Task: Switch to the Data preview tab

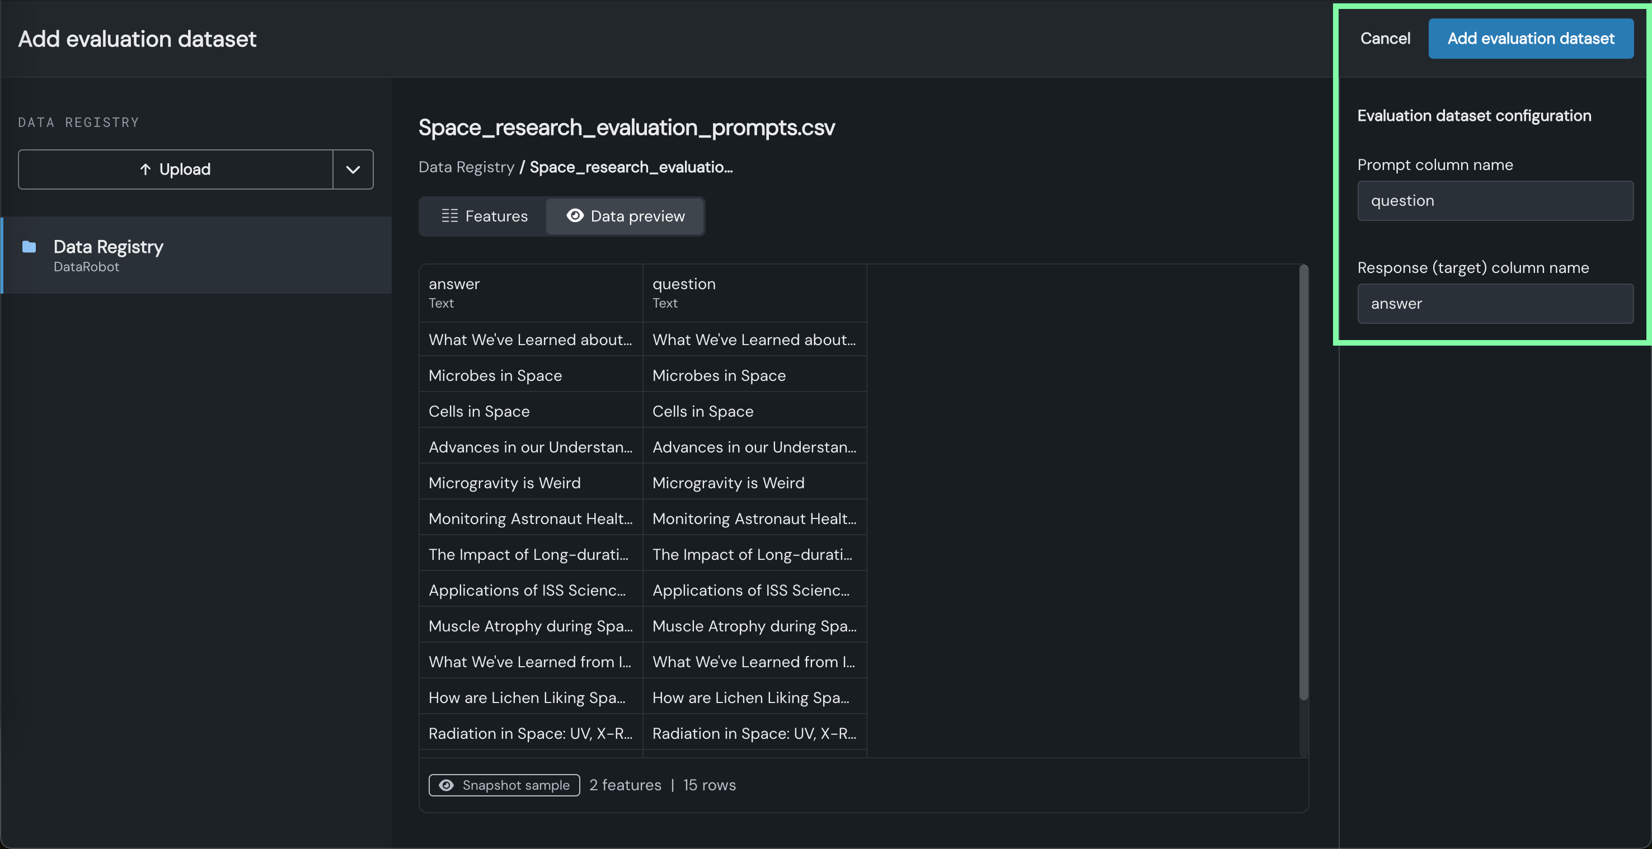Action: pyautogui.click(x=625, y=216)
